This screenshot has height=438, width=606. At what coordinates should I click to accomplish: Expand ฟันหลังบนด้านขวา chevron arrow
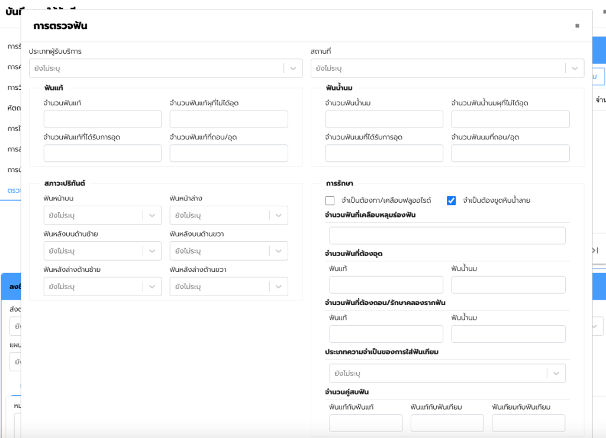(x=279, y=251)
